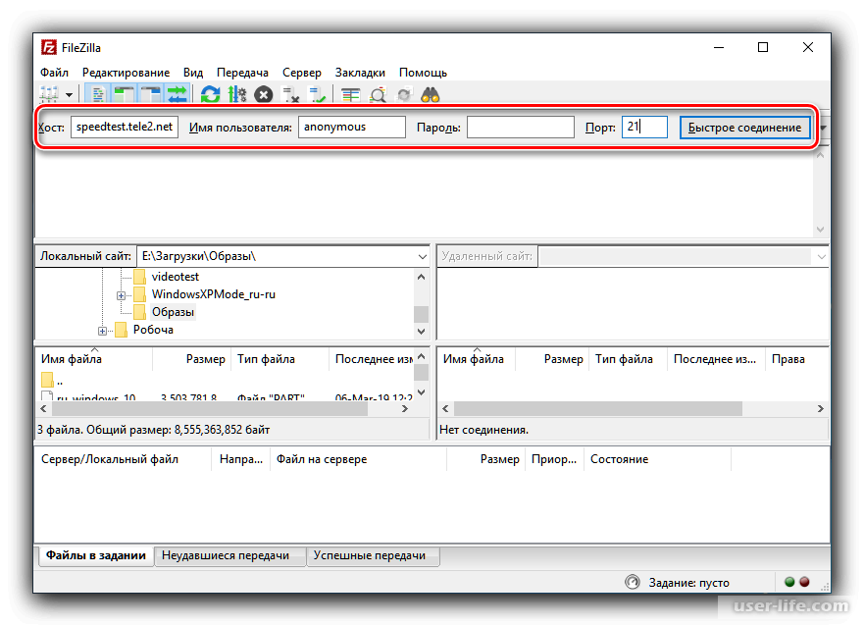
Task: Click the process queue icon with gear
Action: (237, 95)
